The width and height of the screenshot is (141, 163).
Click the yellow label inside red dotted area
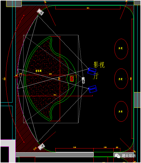click(x=39, y=71)
